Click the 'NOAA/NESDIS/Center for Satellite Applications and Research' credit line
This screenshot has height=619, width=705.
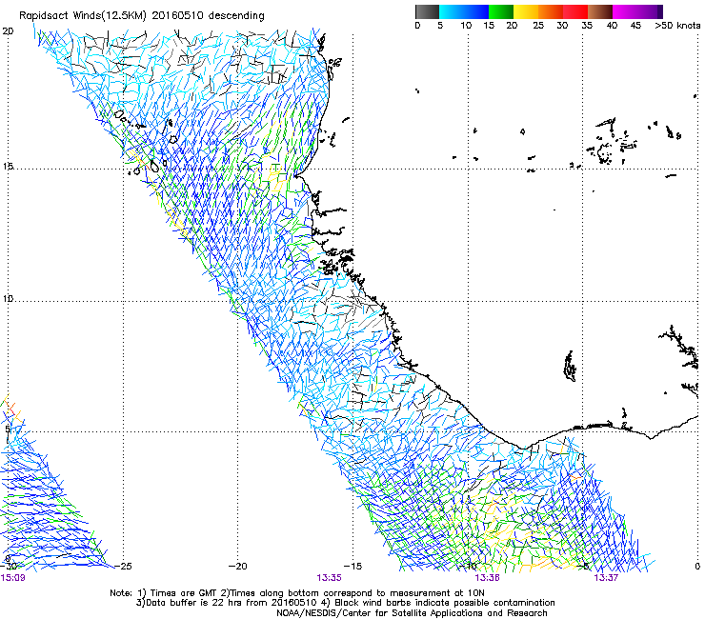pos(412,612)
